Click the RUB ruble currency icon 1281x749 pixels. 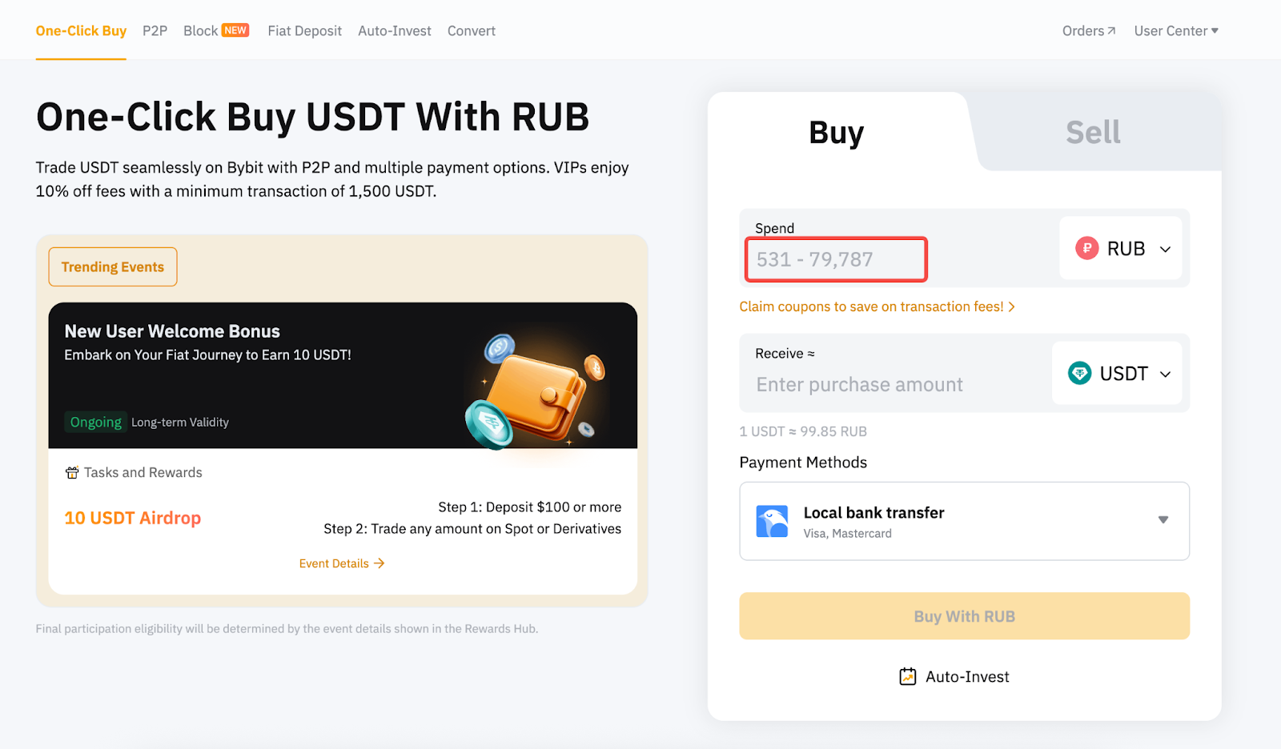1086,248
